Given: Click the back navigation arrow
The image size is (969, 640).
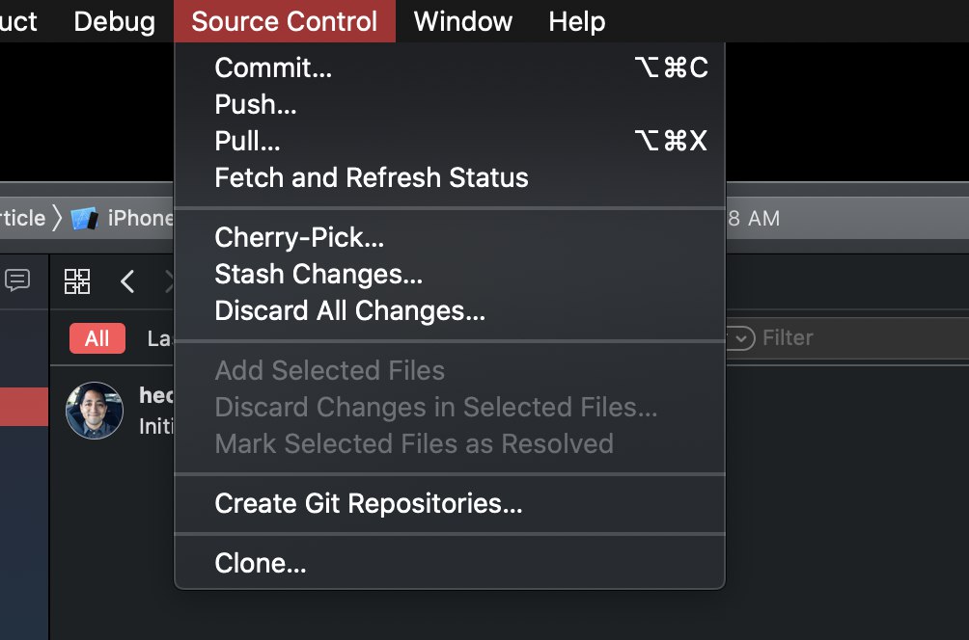Looking at the screenshot, I should coord(127,281).
